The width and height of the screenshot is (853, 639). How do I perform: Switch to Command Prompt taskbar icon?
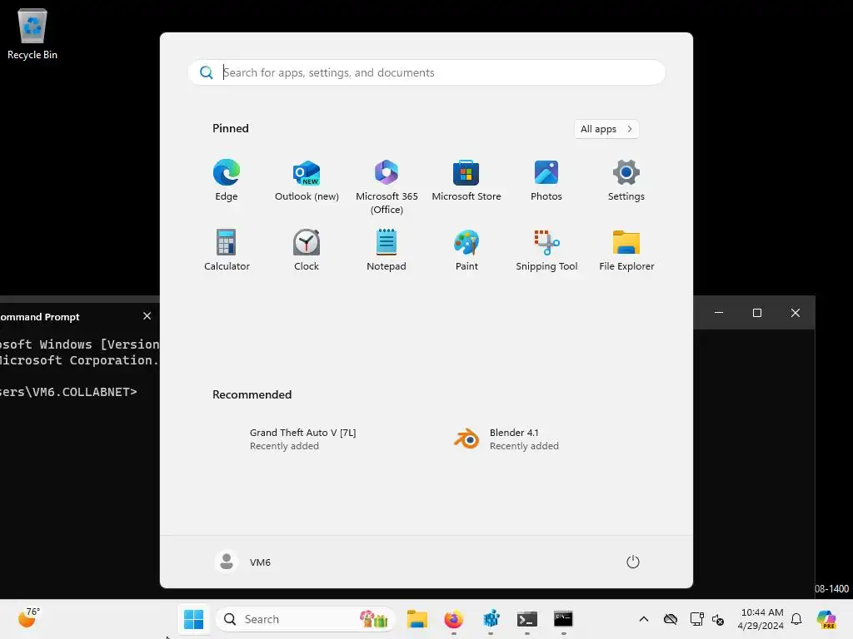pos(564,619)
